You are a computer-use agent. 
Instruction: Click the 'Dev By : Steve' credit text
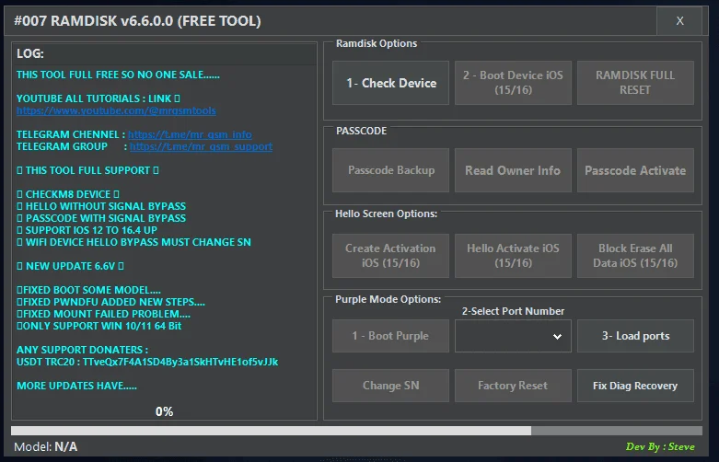(x=660, y=446)
